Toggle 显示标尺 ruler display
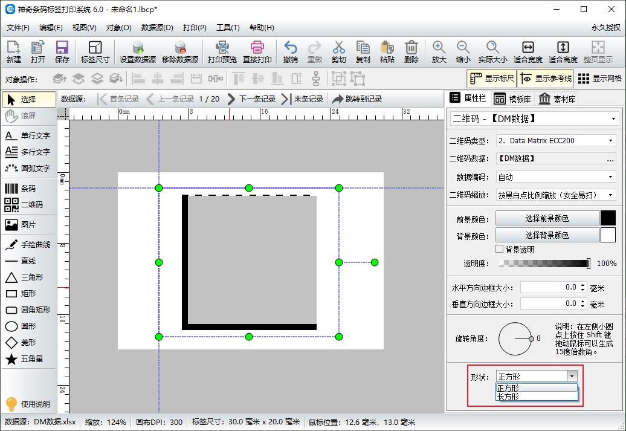626x431 pixels. 492,79
